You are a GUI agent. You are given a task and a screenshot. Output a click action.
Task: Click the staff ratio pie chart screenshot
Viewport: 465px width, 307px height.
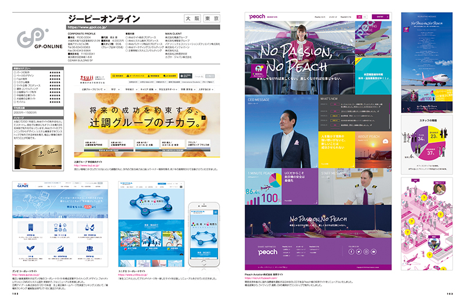[x=427, y=144]
